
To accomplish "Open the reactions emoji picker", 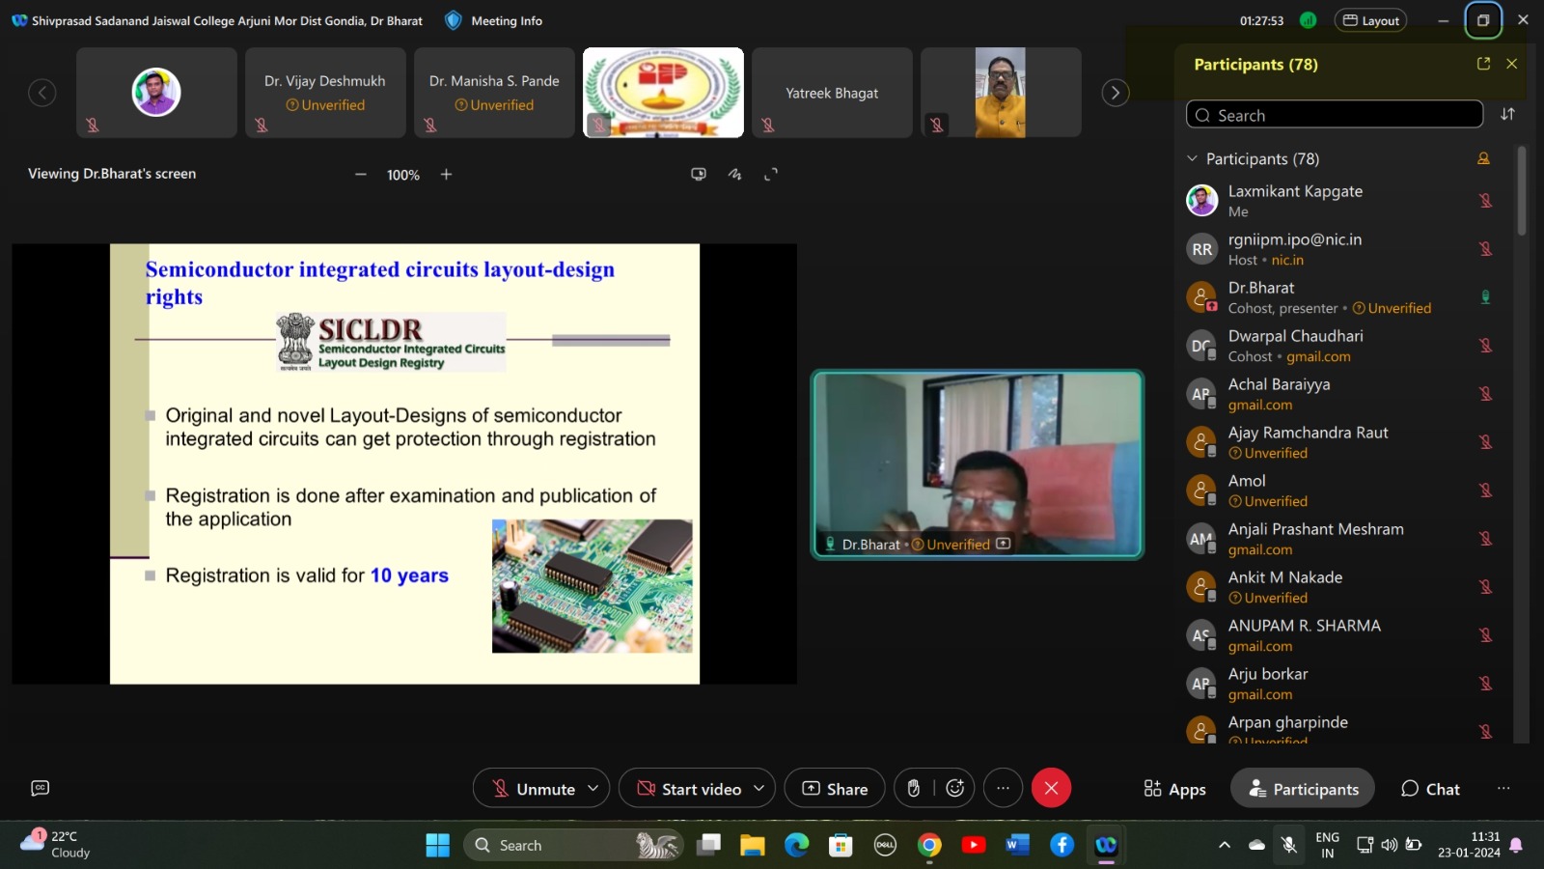I will click(x=955, y=789).
